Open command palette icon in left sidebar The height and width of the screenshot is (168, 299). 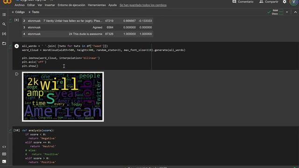[4, 154]
